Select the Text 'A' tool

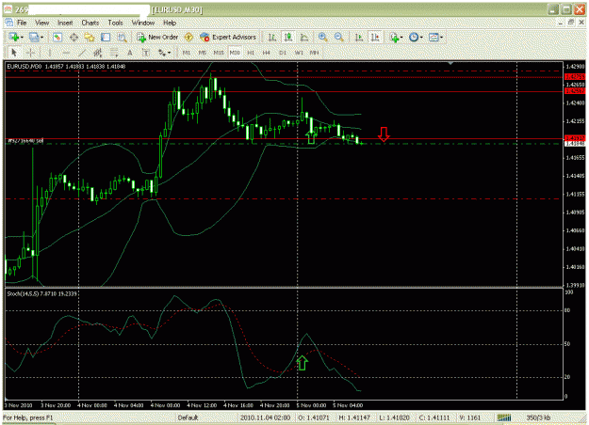[130, 53]
